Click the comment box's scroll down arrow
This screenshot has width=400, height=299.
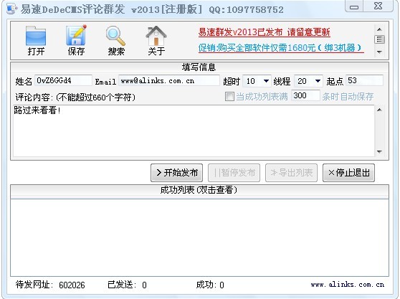pyautogui.click(x=379, y=152)
